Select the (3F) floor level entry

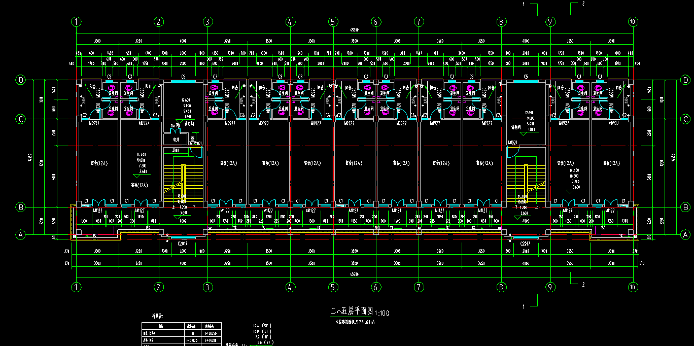[267, 336]
